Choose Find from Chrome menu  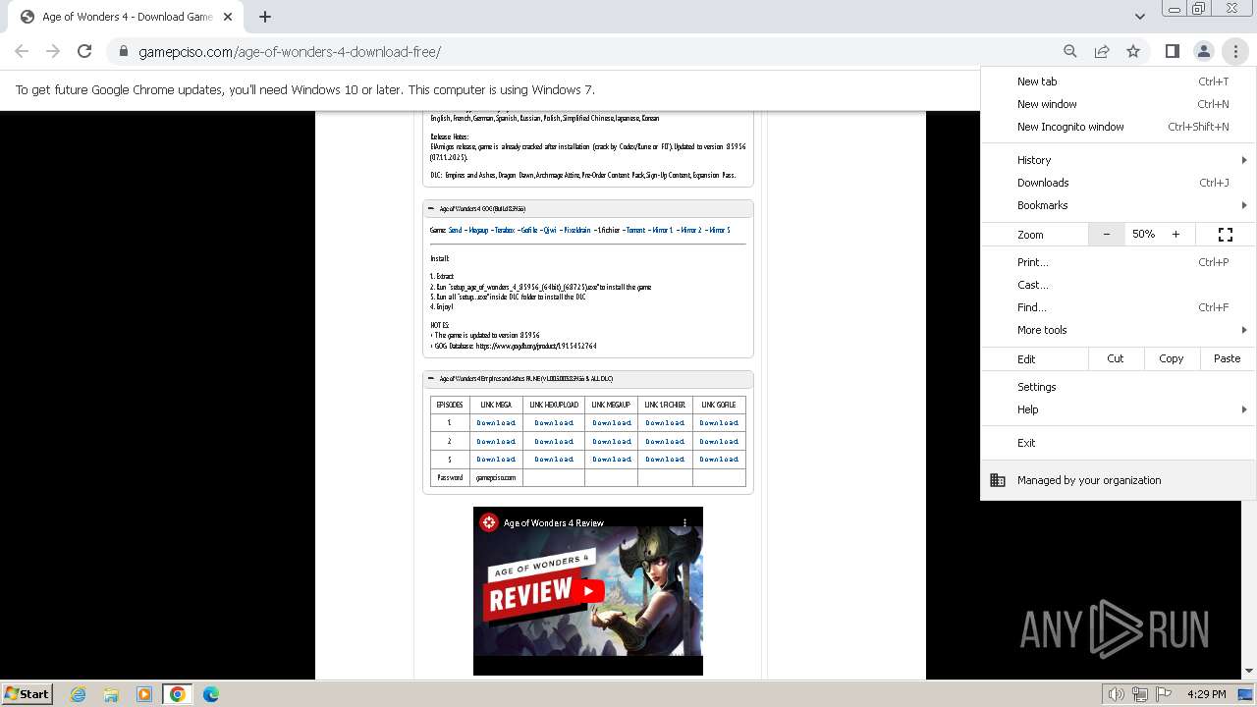point(1119,307)
